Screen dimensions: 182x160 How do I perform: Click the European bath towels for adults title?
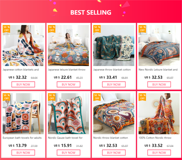coord(22,138)
